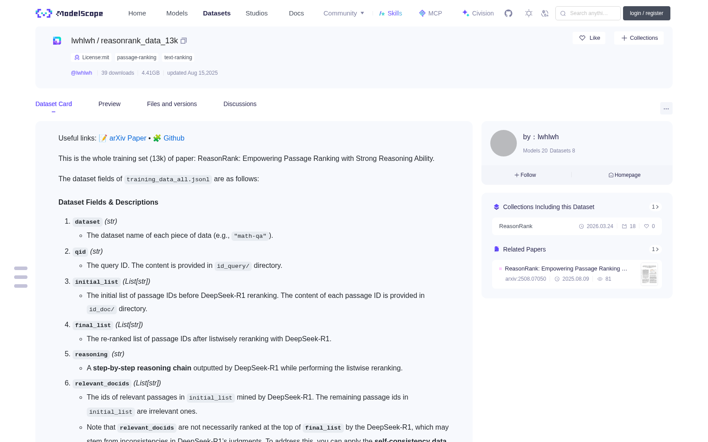Screen dimensions: 708x442
Task: Open the three-dot more options button
Action: click(x=666, y=108)
